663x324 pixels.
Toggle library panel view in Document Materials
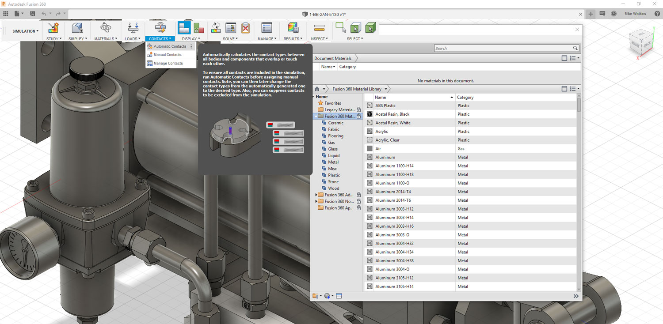point(564,58)
